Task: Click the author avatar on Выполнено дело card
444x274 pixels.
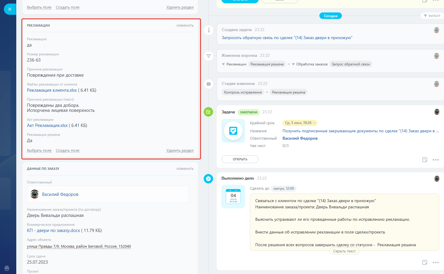Action: click(x=437, y=178)
